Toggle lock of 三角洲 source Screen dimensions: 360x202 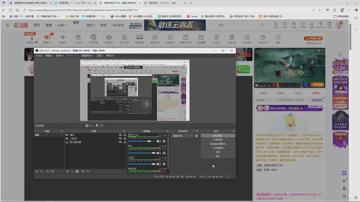point(125,139)
